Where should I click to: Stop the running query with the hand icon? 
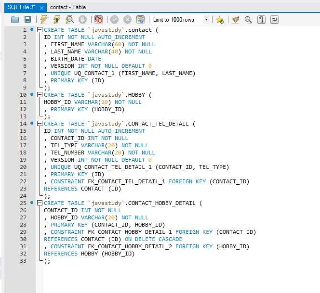click(x=82, y=20)
